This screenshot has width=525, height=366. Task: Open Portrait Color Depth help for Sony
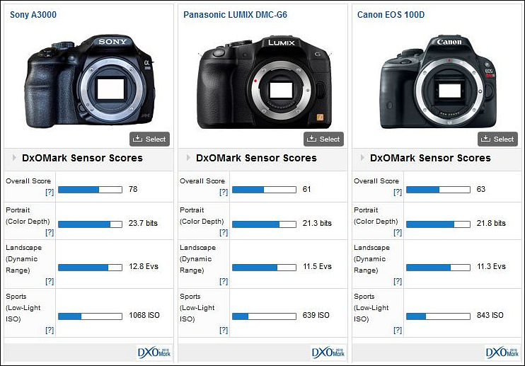50,232
